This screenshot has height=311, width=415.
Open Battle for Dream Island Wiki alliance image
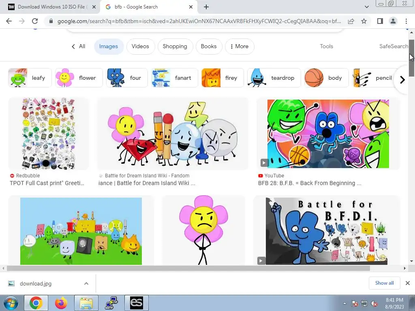pyautogui.click(x=173, y=134)
